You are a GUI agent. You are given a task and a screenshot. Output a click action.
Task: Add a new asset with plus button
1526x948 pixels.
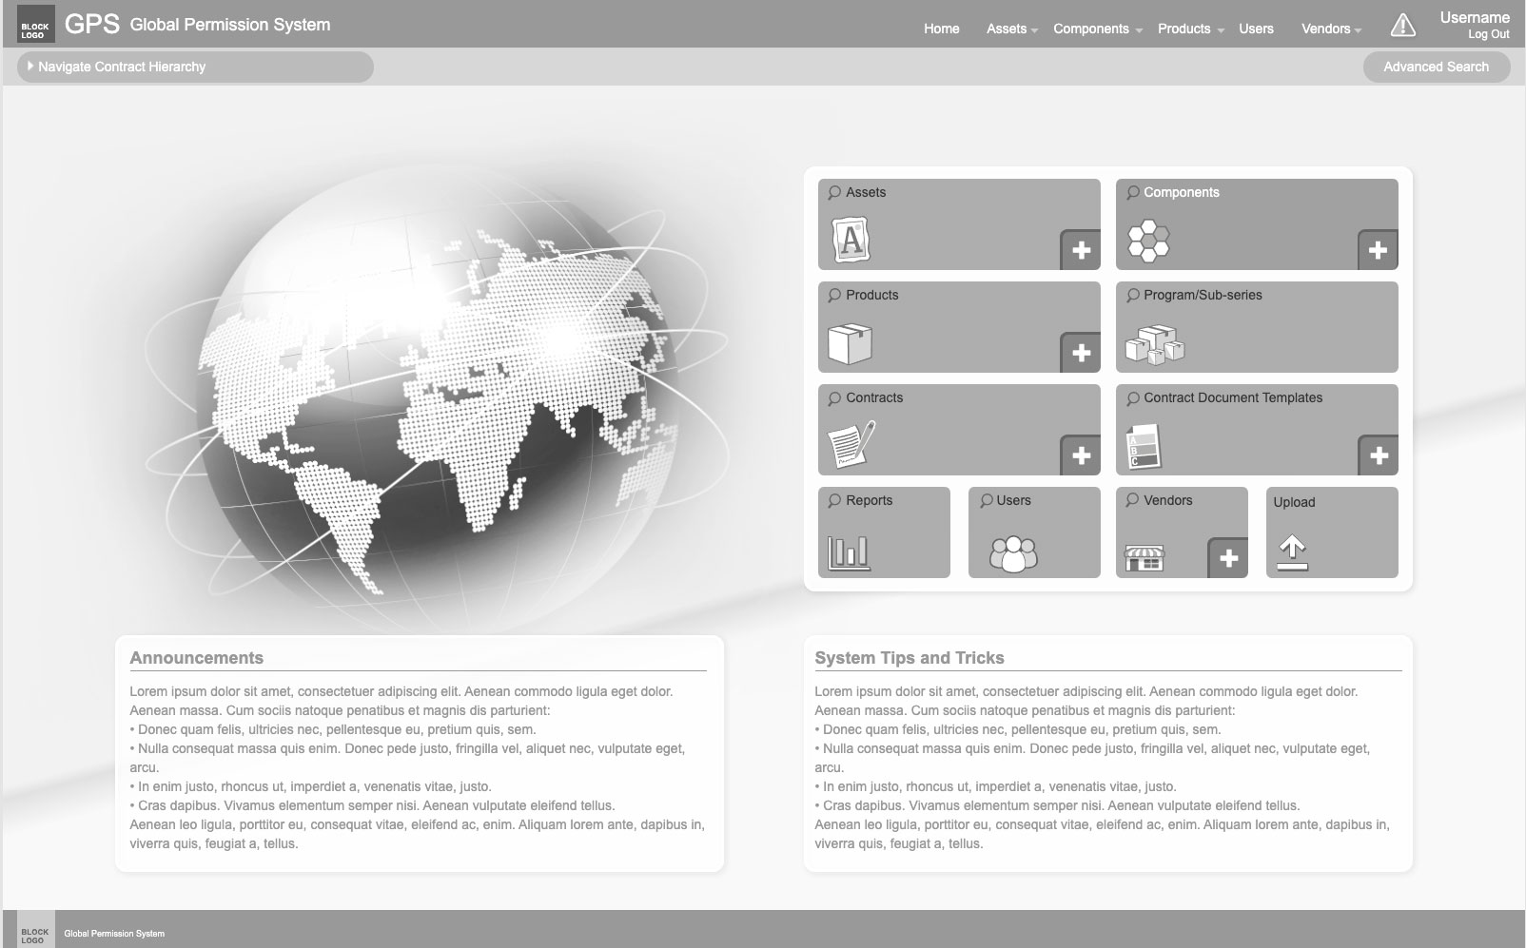point(1081,251)
